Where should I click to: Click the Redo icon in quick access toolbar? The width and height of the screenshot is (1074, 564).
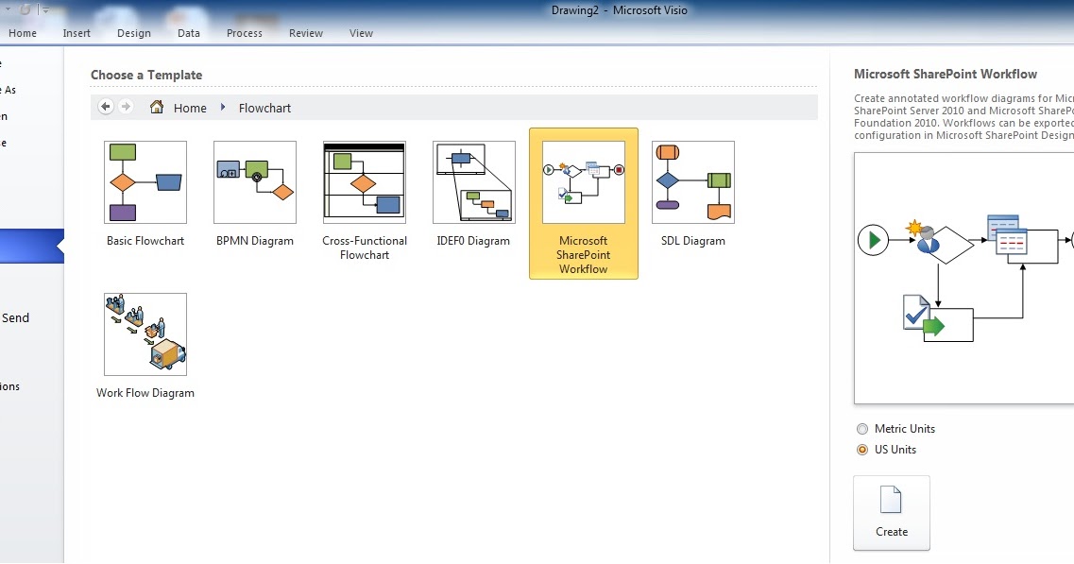tap(26, 9)
